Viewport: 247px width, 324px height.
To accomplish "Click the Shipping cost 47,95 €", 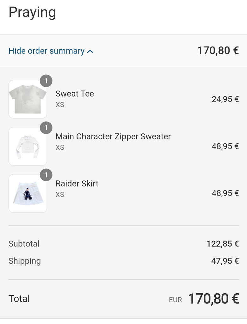I will pos(225,261).
